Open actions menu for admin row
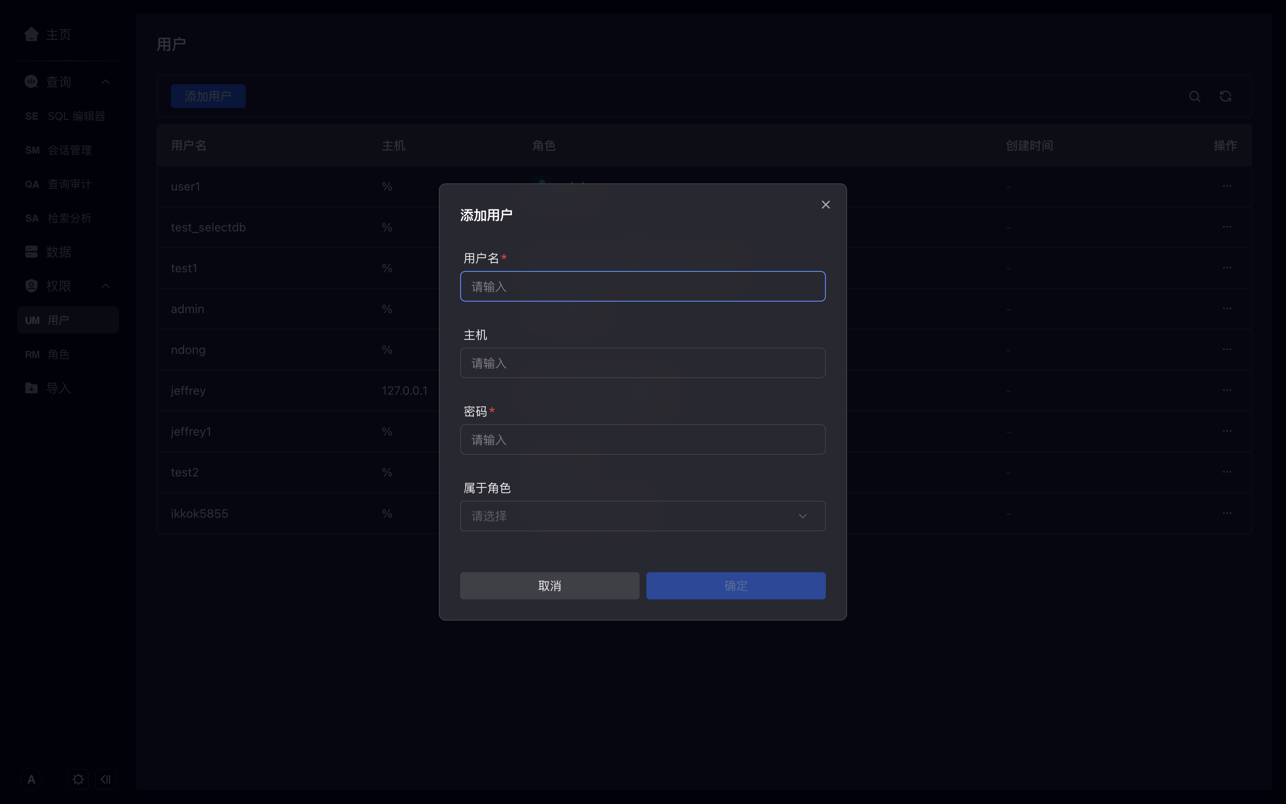The height and width of the screenshot is (804, 1286). pyautogui.click(x=1227, y=309)
